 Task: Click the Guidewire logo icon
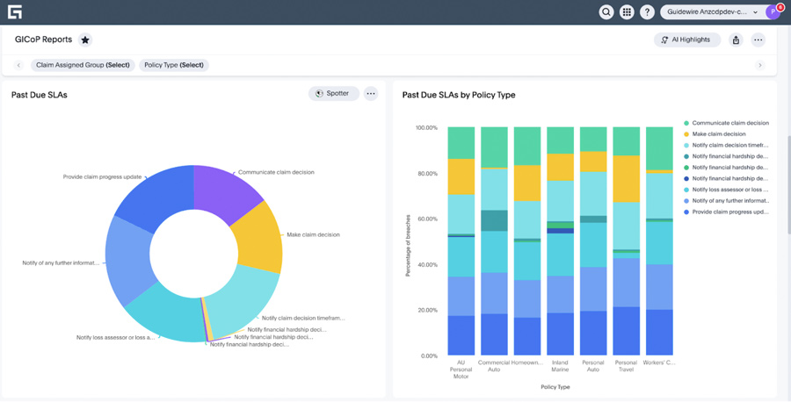pos(14,12)
